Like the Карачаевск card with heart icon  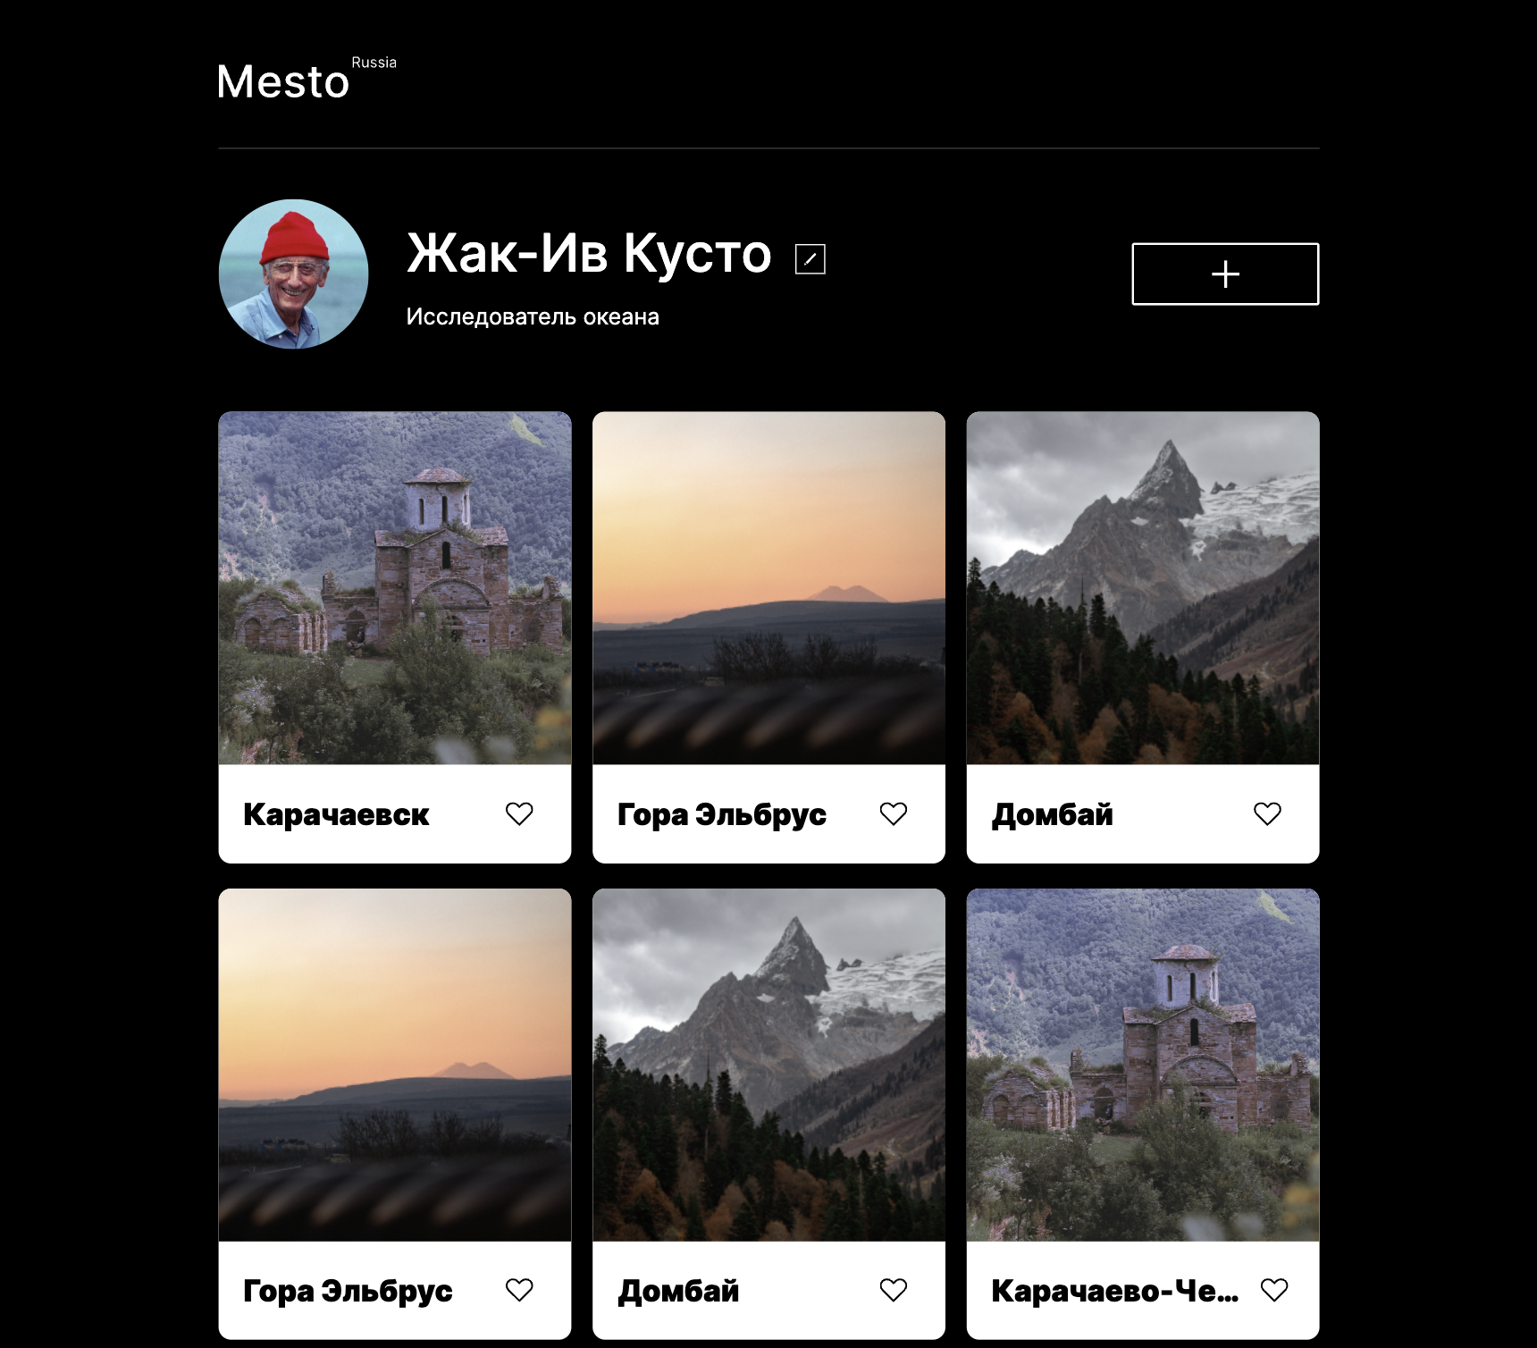[519, 813]
